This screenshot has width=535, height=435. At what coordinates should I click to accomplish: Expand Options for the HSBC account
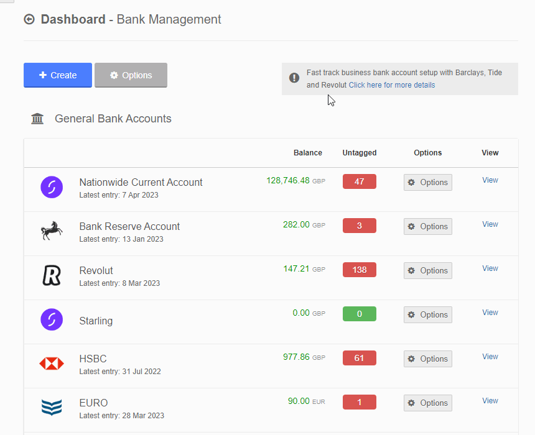pos(427,359)
